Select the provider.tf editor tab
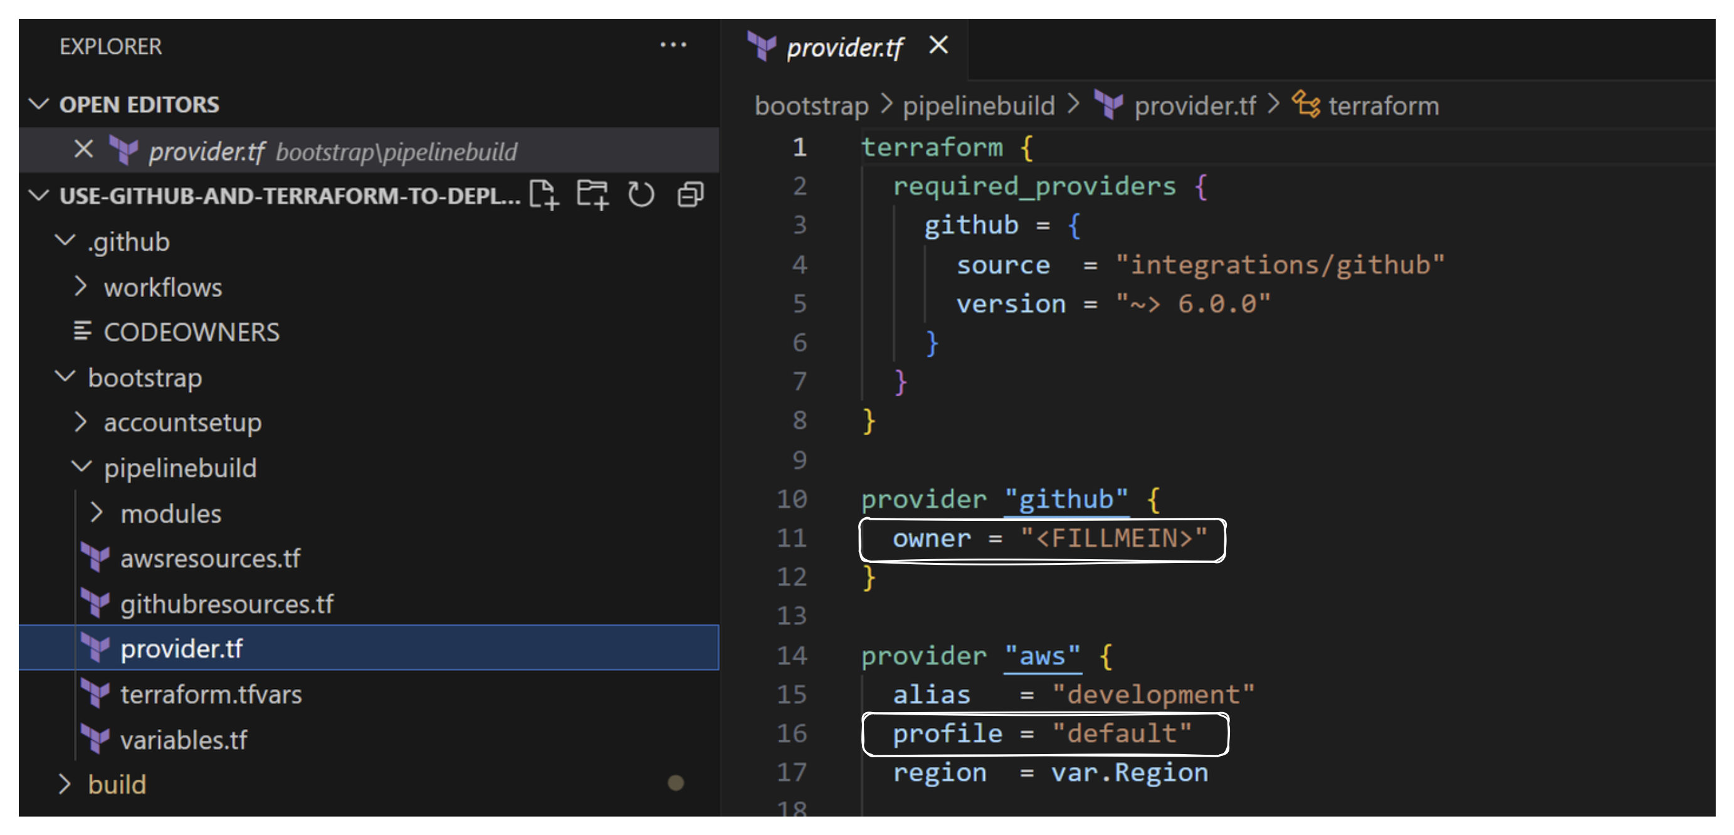Viewport: 1734px width, 835px height. tap(845, 47)
